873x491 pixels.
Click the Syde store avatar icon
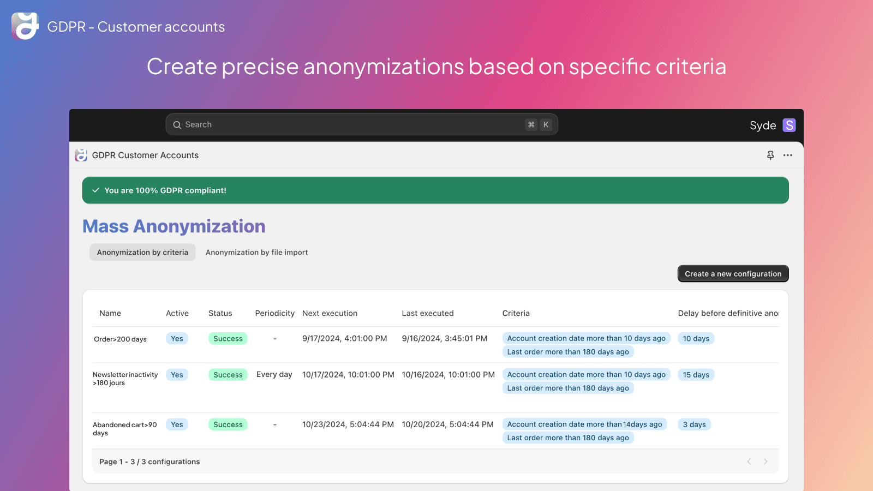[789, 125]
